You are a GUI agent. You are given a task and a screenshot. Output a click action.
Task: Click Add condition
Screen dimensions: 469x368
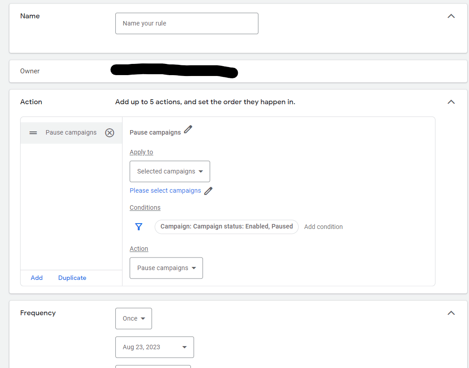click(323, 227)
